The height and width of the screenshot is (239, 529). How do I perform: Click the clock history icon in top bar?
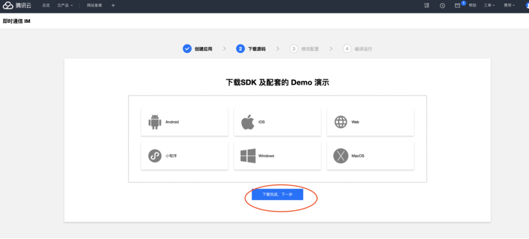click(x=442, y=5)
